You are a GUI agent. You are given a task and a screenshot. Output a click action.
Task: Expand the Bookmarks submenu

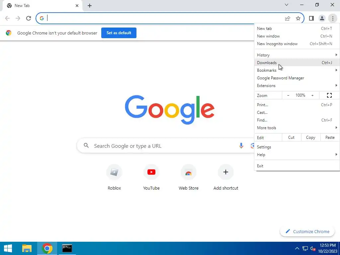coord(297,70)
